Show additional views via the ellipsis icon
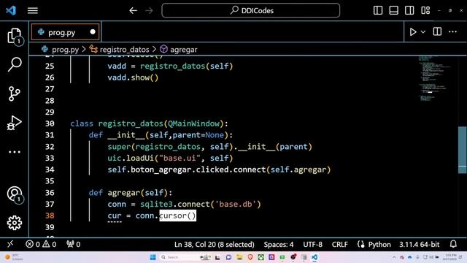 point(15,152)
